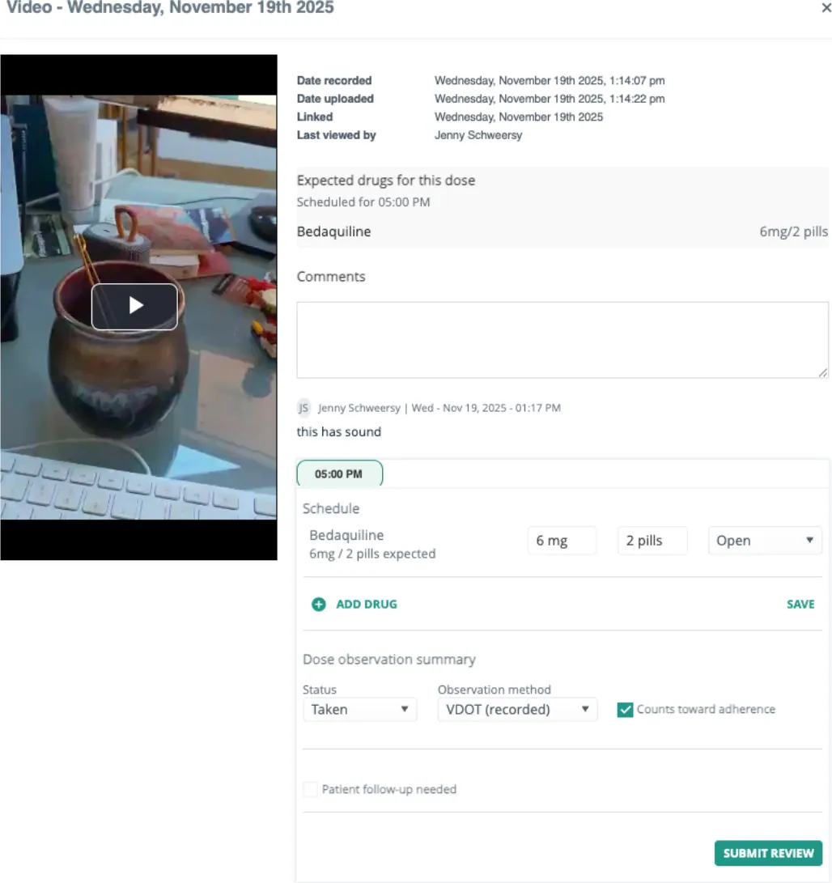Edit the 2 pills count field
The image size is (832, 883).
click(652, 541)
